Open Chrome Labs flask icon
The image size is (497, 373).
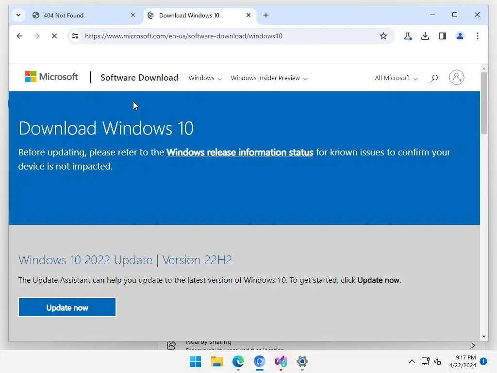[408, 36]
